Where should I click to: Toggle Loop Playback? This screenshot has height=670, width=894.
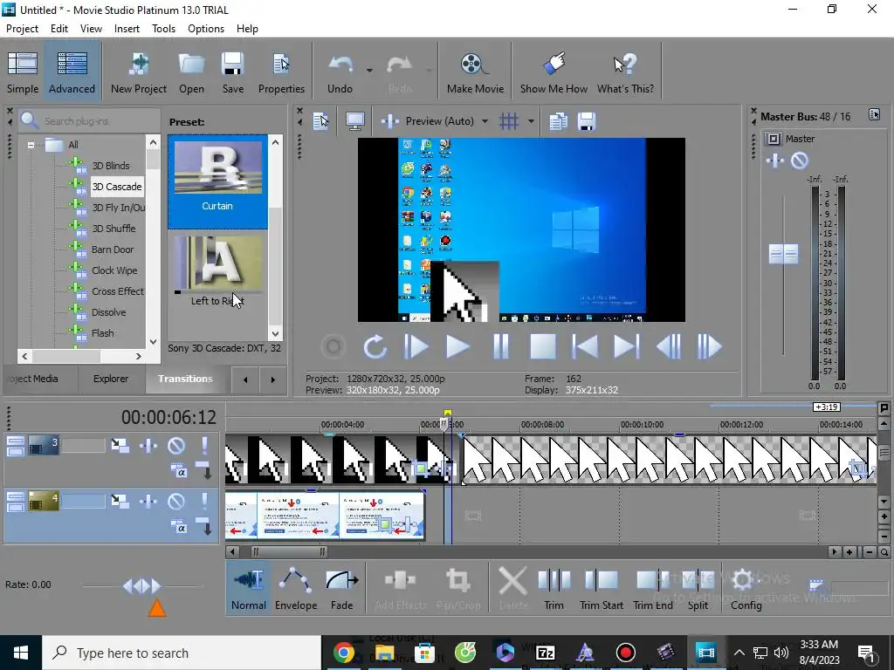pyautogui.click(x=375, y=346)
